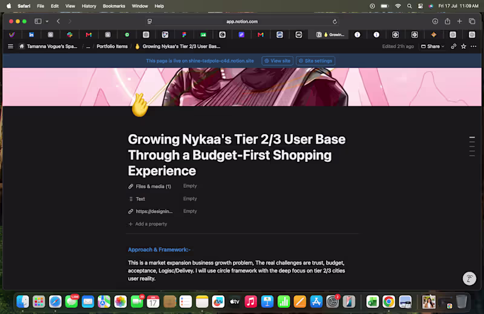Open App Store from the Dock
The height and width of the screenshot is (314, 484).
[316, 302]
